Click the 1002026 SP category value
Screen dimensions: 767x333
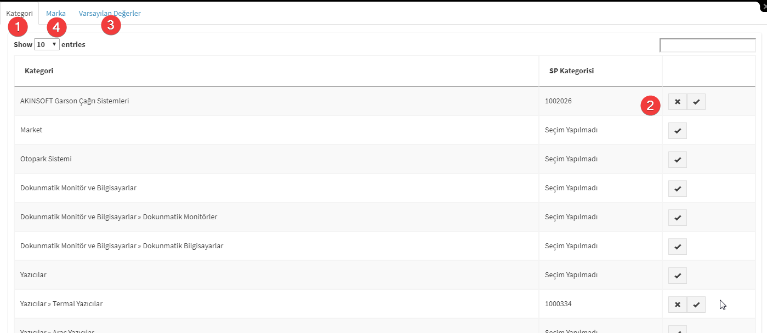[558, 101]
